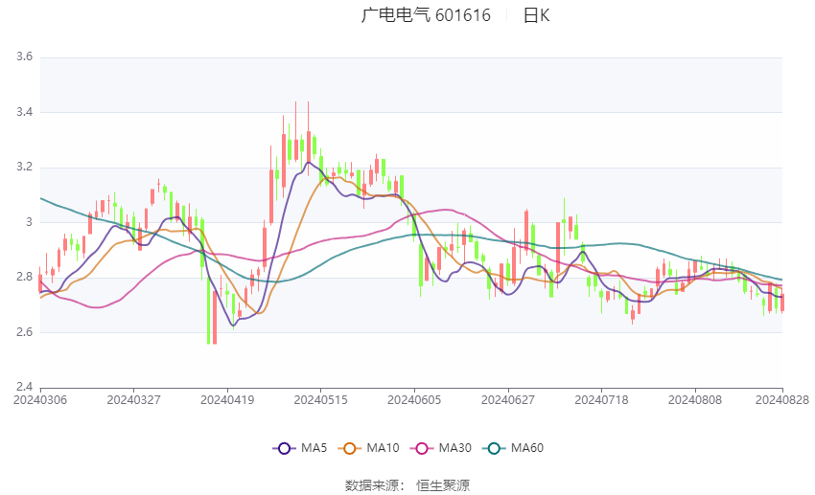Click x-axis date label 20240627
The image size is (815, 495).
click(508, 400)
